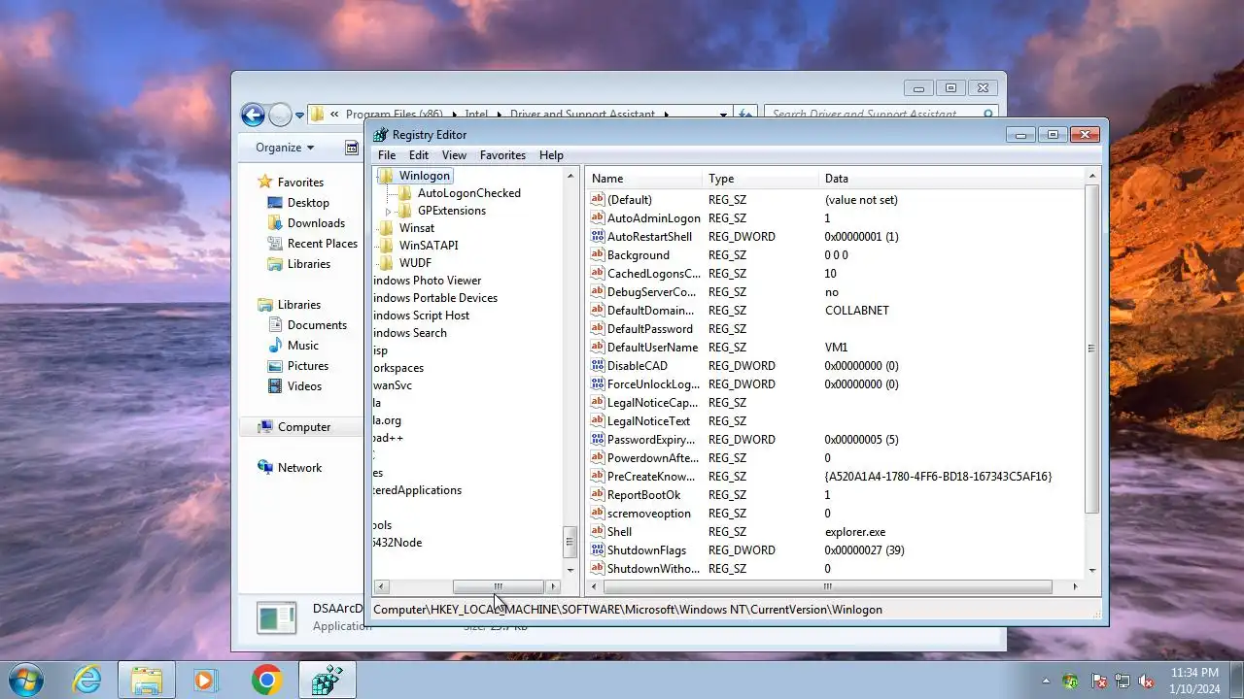Select the DisableCAD DWORD value icon
Viewport: 1244px width, 699px height.
point(598,366)
